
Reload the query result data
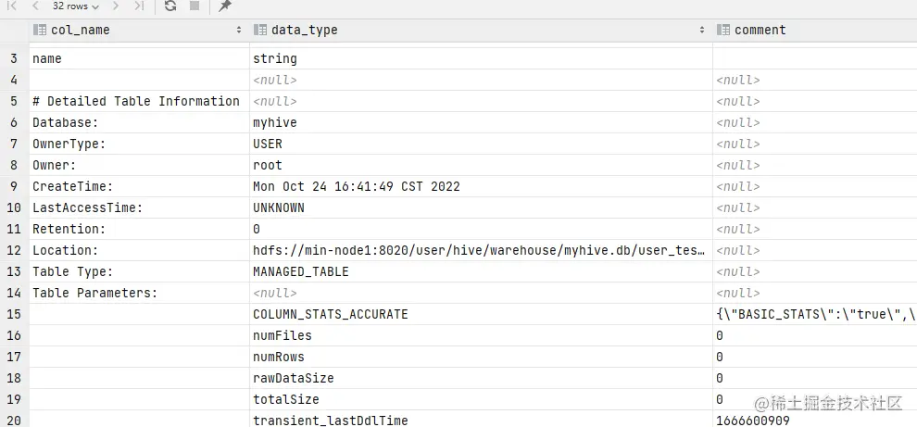click(x=170, y=6)
